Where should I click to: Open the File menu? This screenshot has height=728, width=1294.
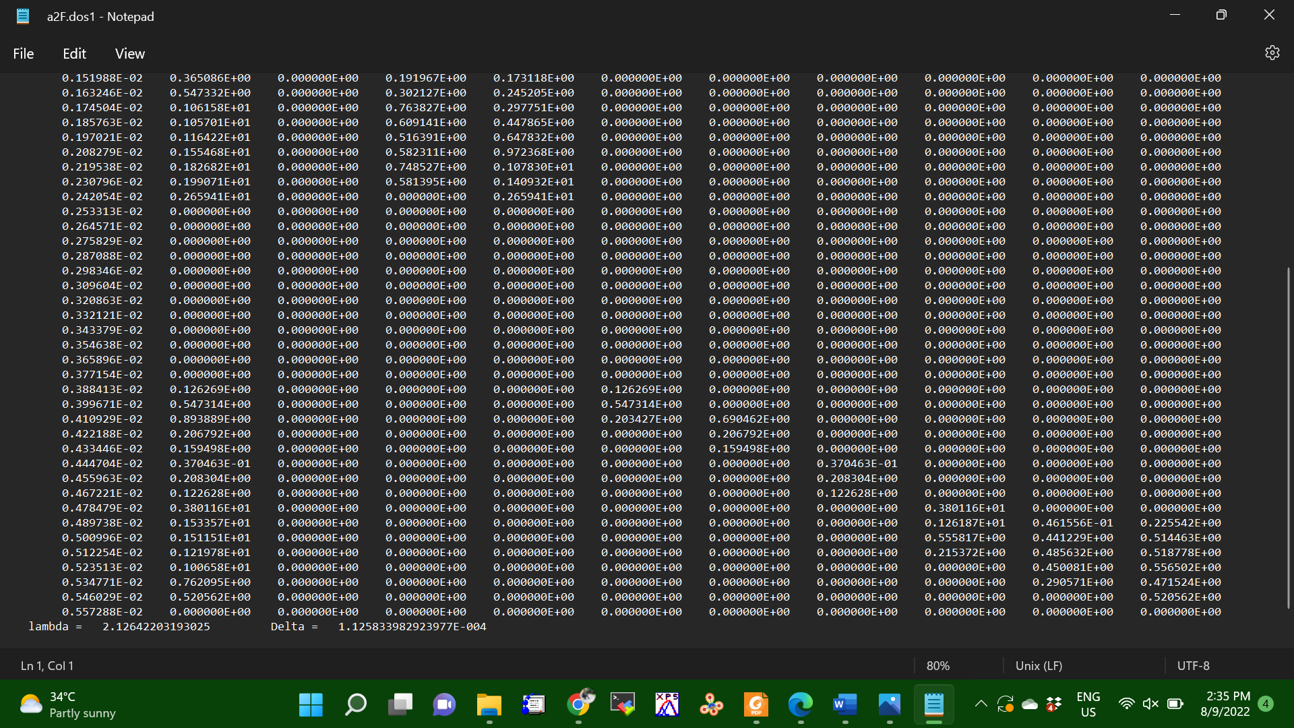click(24, 54)
